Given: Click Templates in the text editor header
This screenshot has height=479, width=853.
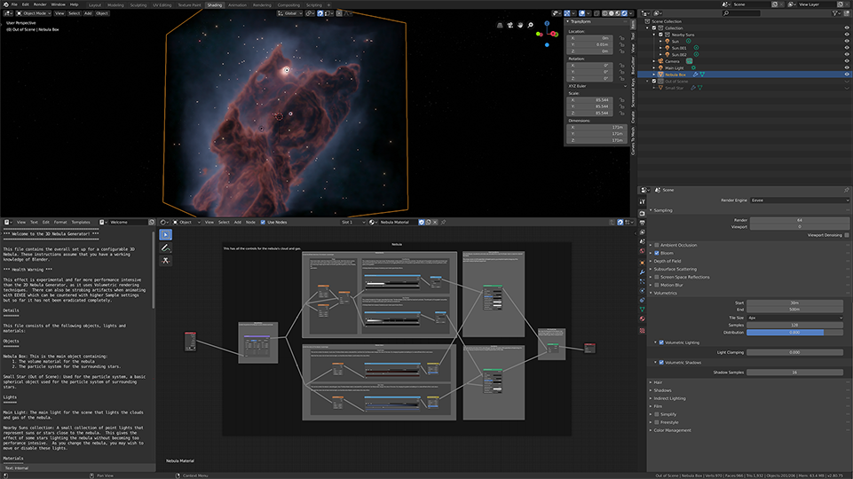Looking at the screenshot, I should [x=81, y=222].
